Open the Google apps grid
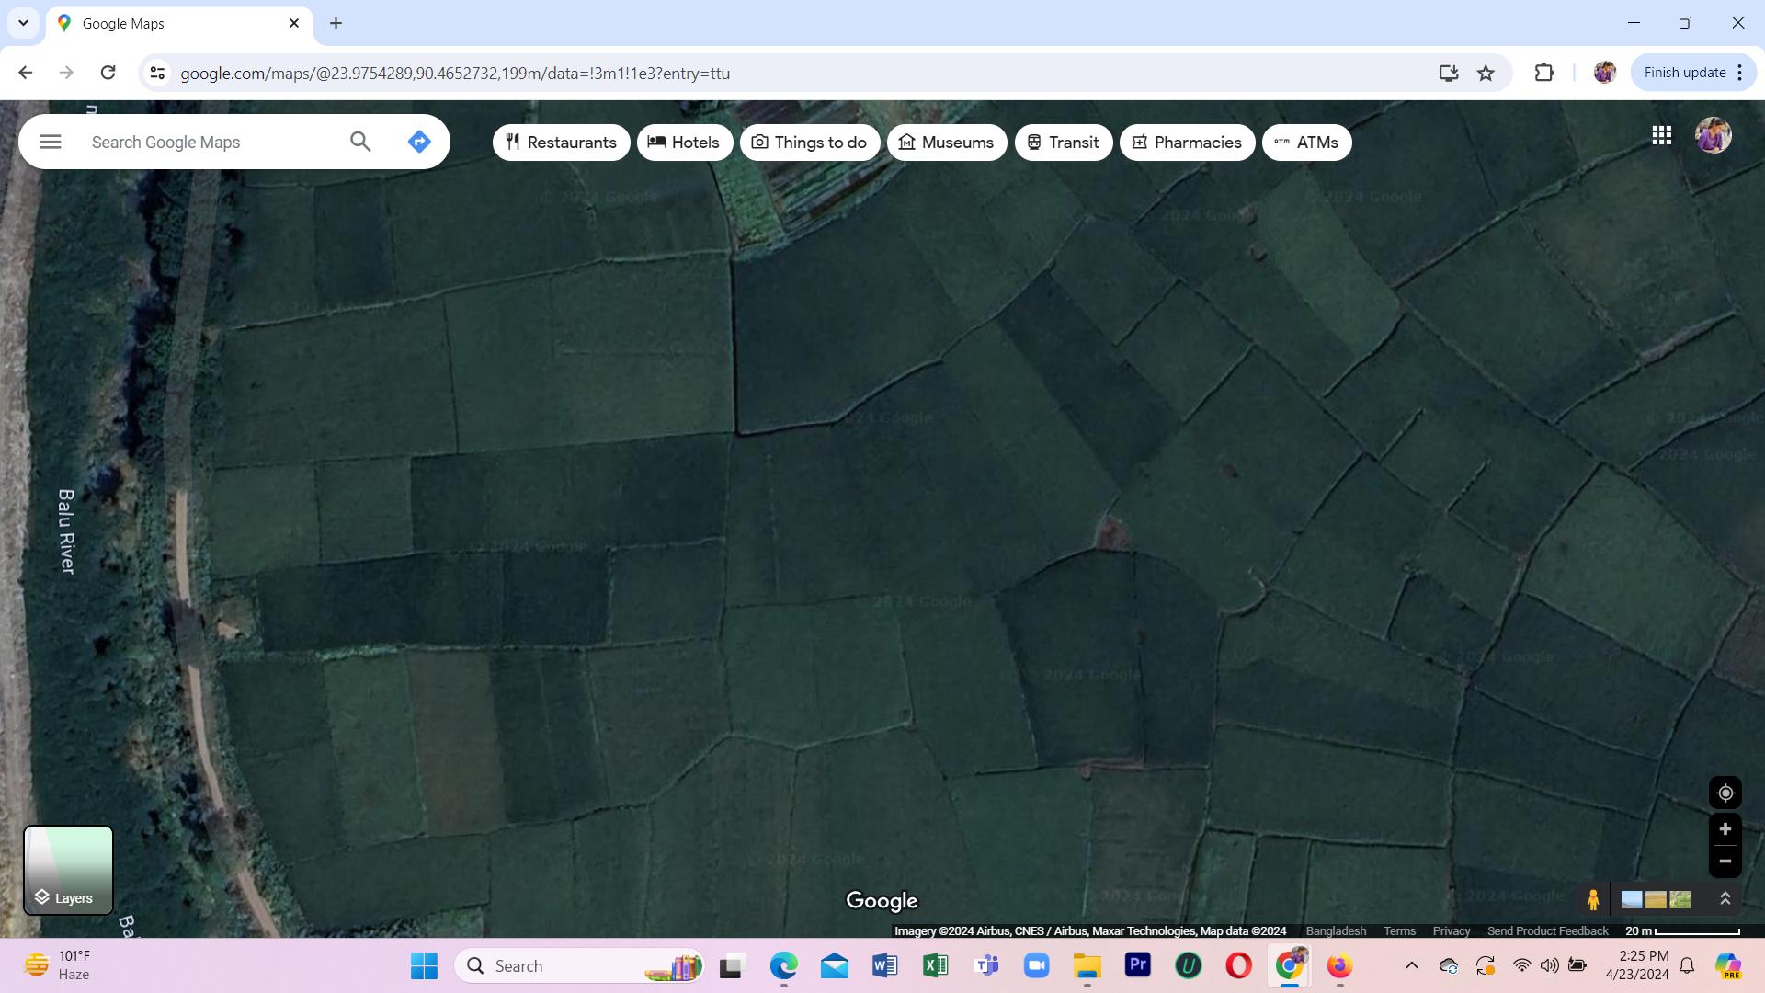 tap(1661, 136)
